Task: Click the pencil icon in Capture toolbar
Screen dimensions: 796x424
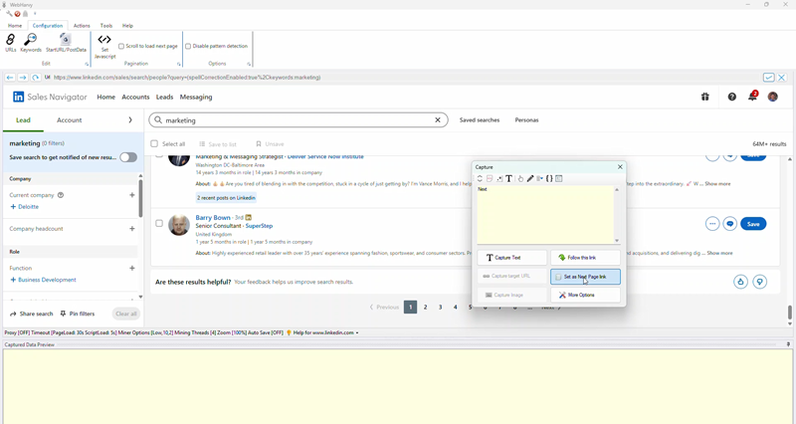Action: pyautogui.click(x=530, y=179)
